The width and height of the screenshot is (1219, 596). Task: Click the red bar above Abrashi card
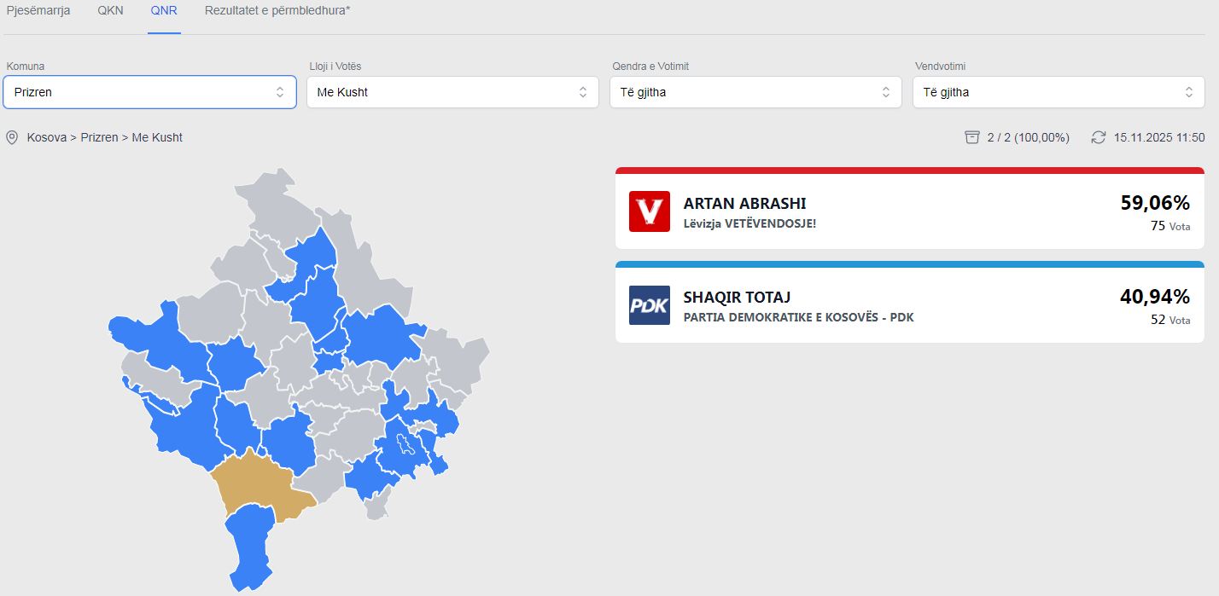[909, 171]
